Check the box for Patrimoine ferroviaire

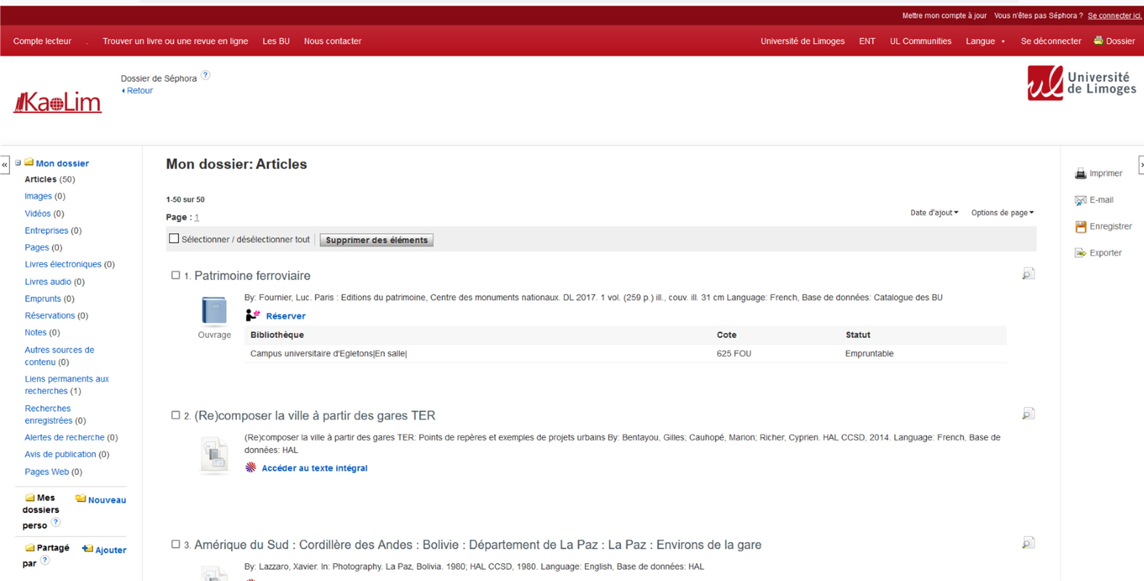(175, 275)
